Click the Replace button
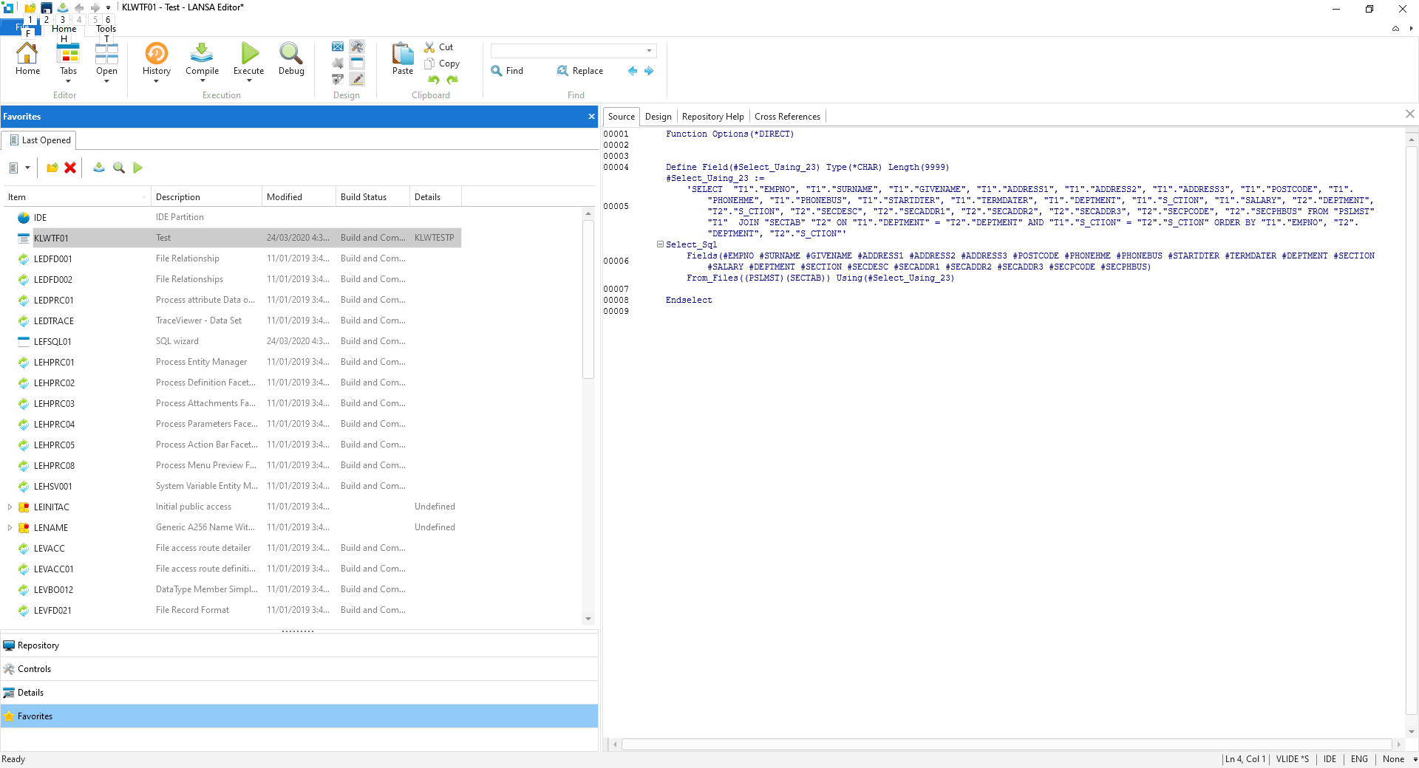 click(x=580, y=71)
